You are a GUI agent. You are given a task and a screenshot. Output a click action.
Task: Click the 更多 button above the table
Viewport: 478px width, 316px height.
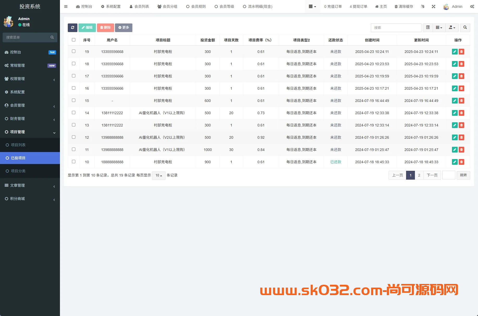click(x=124, y=27)
